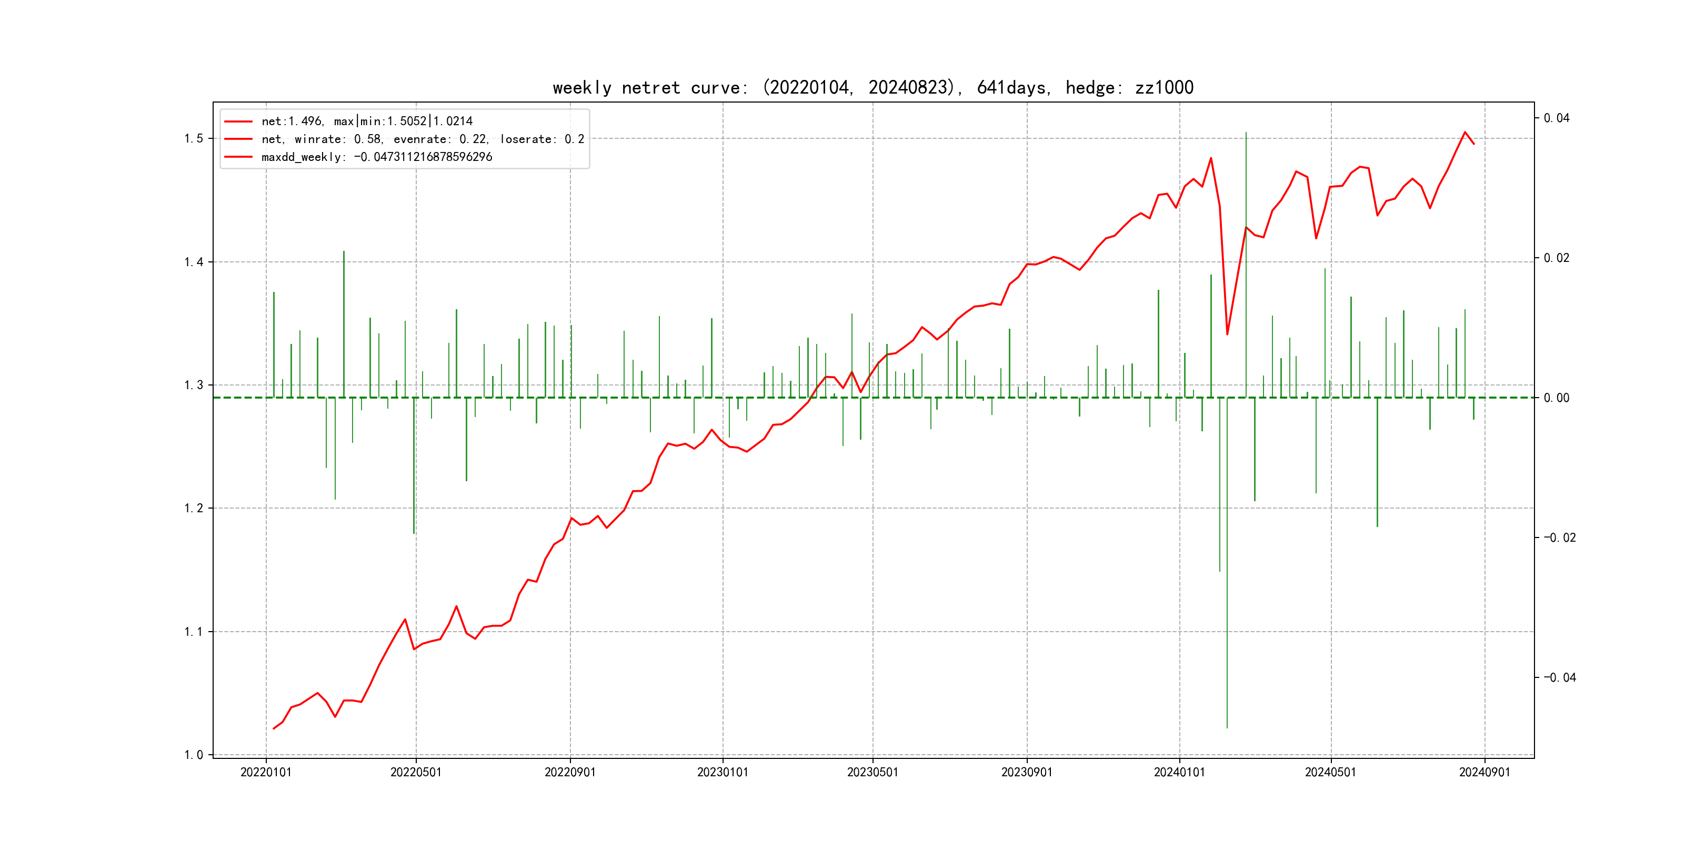Click x-axis date label 20240501
This screenshot has width=1705, height=852.
coord(1330,772)
